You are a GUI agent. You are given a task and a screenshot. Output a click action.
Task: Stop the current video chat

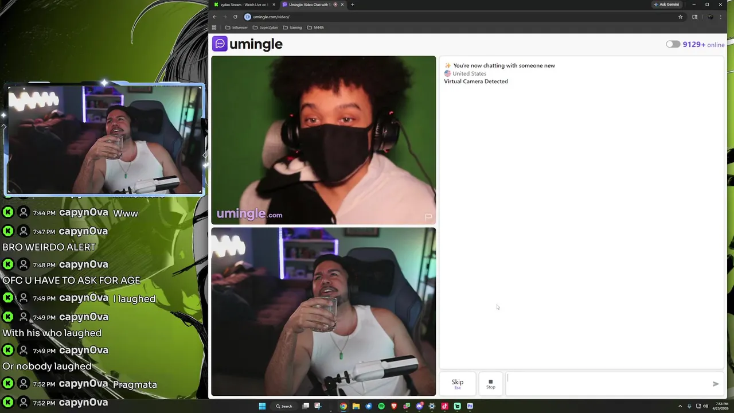491,384
